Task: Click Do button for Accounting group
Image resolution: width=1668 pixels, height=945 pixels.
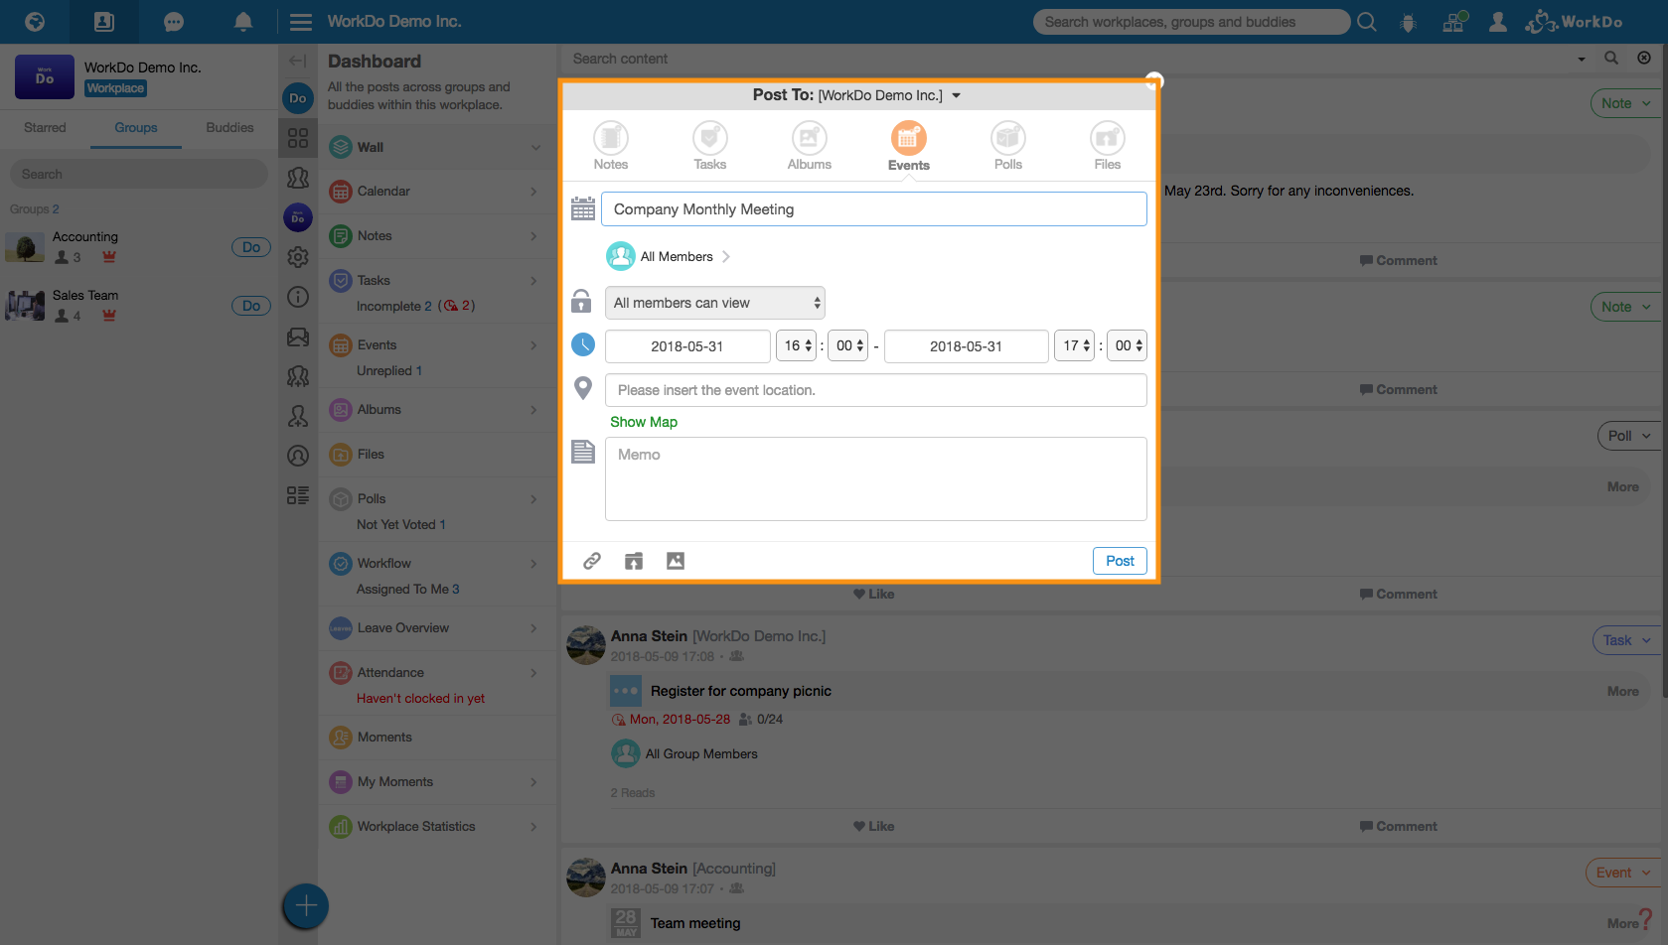Action: coord(251,247)
